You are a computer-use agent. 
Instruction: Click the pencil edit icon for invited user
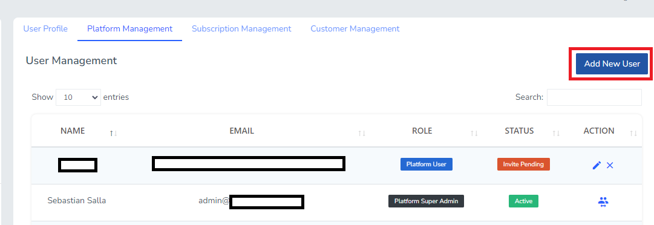[x=597, y=165]
